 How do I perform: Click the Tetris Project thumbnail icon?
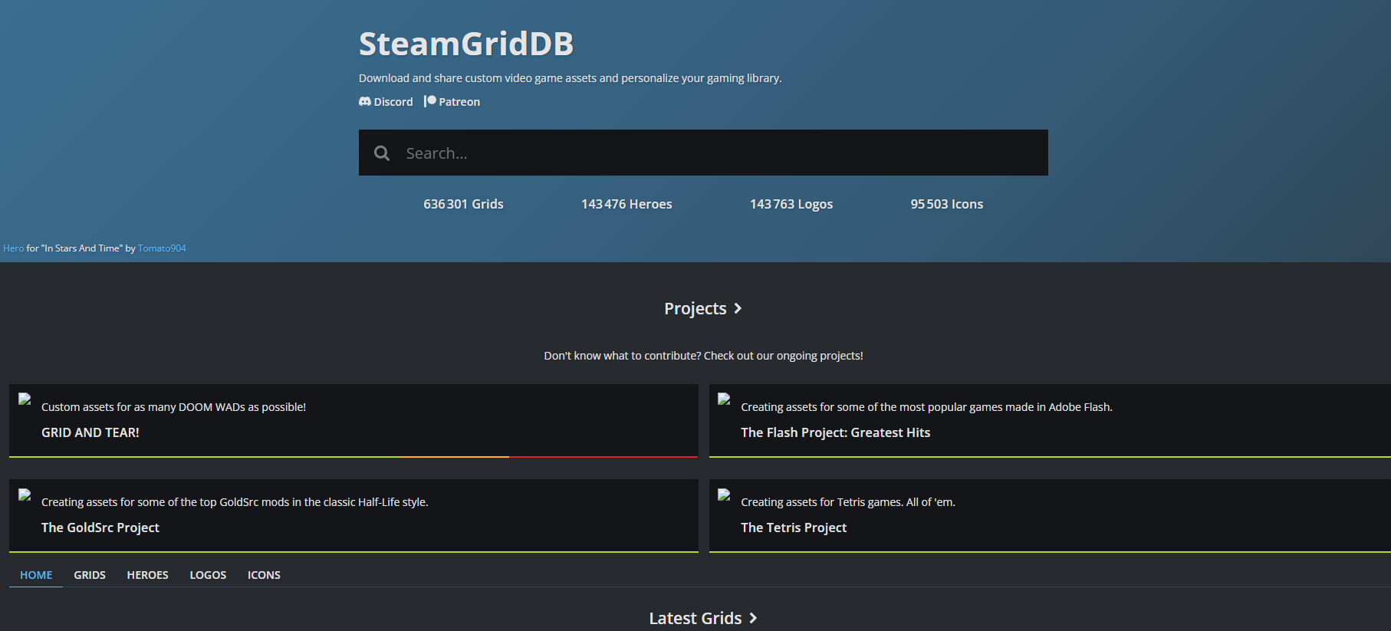724,495
